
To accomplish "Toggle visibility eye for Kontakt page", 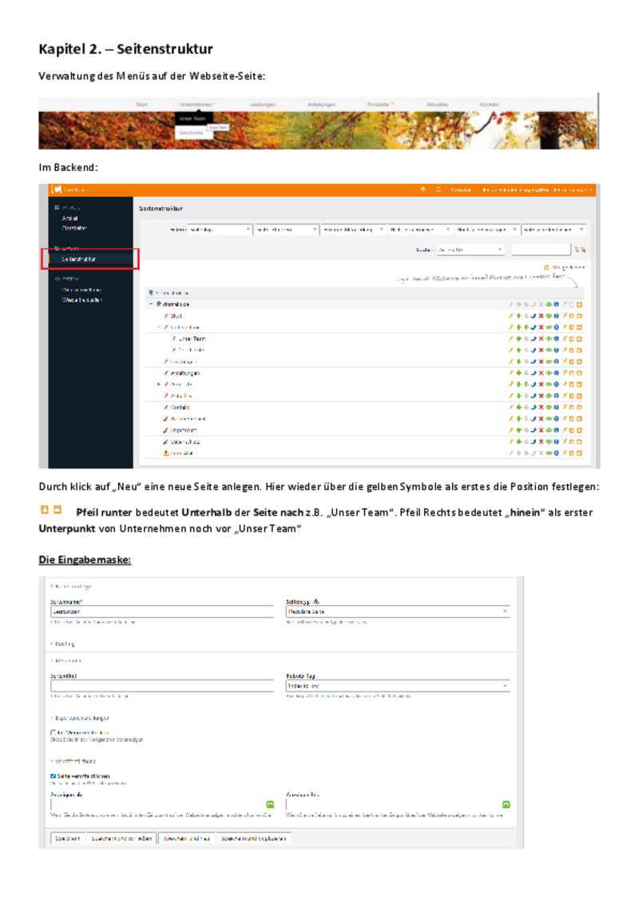I will 549,408.
